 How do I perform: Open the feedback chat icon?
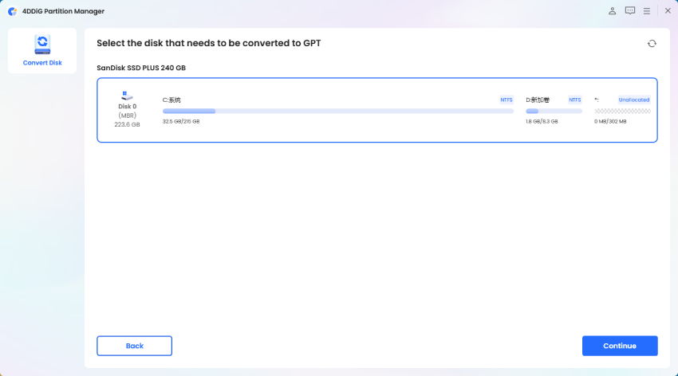point(630,11)
